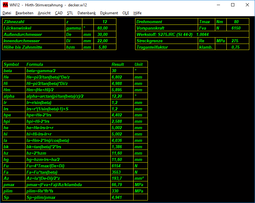255x203 pixels.
Task: Show the Hilfe menu
Action: point(137,13)
